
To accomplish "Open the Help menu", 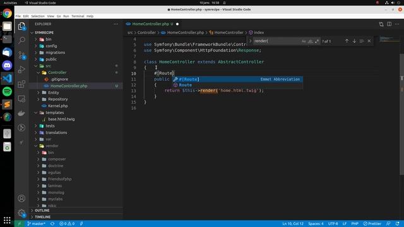I will [90, 16].
